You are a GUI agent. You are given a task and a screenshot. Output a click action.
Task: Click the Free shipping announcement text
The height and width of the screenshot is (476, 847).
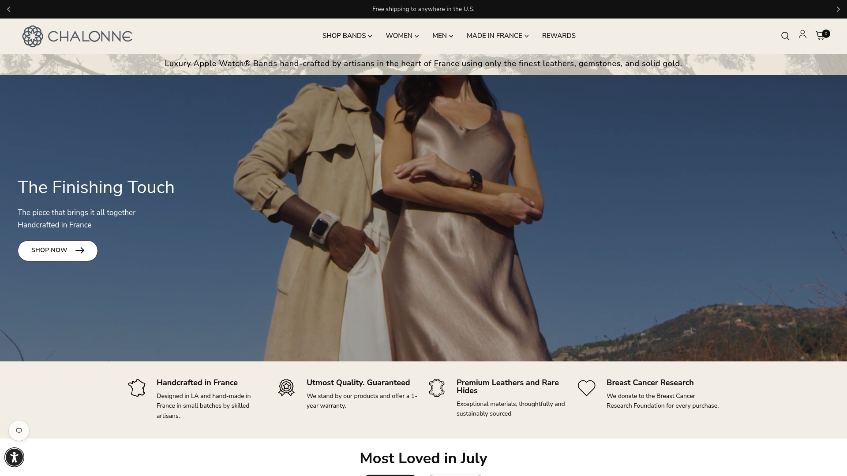pyautogui.click(x=423, y=9)
